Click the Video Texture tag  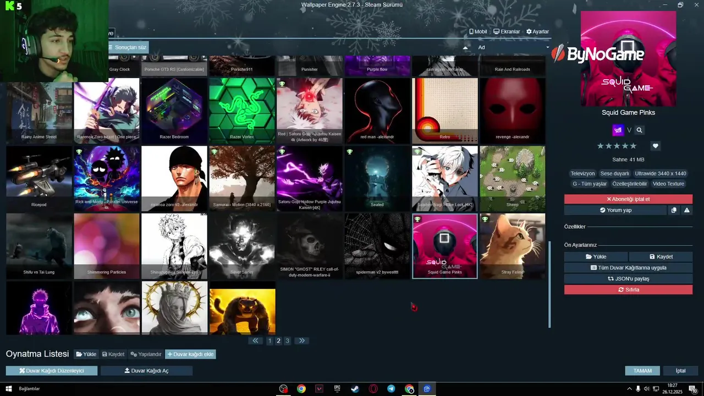[x=668, y=184]
